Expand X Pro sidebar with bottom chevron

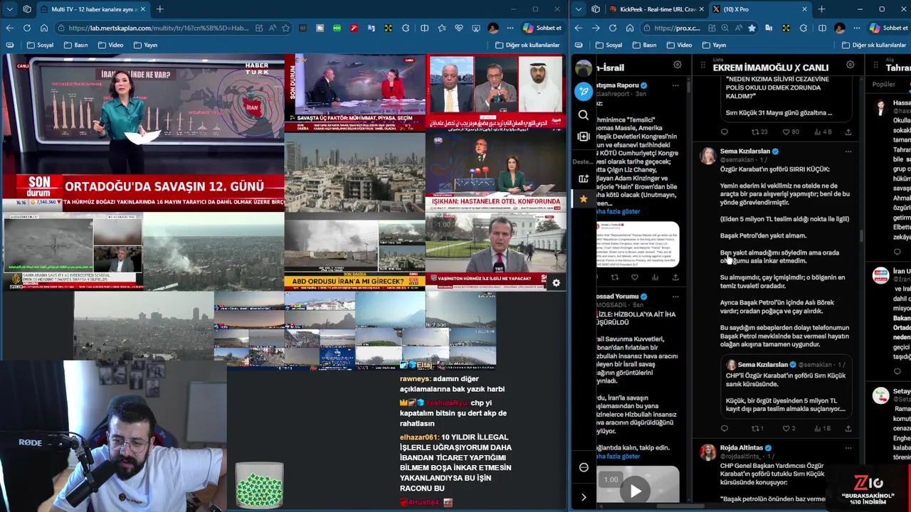click(x=584, y=497)
